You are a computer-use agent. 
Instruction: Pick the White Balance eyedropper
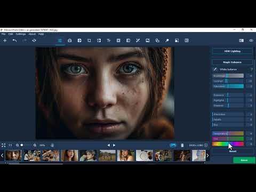215,69
